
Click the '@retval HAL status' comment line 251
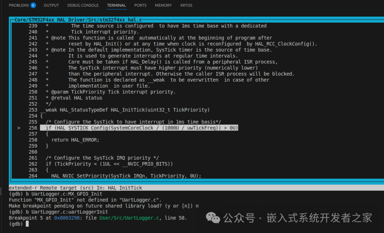(74, 98)
